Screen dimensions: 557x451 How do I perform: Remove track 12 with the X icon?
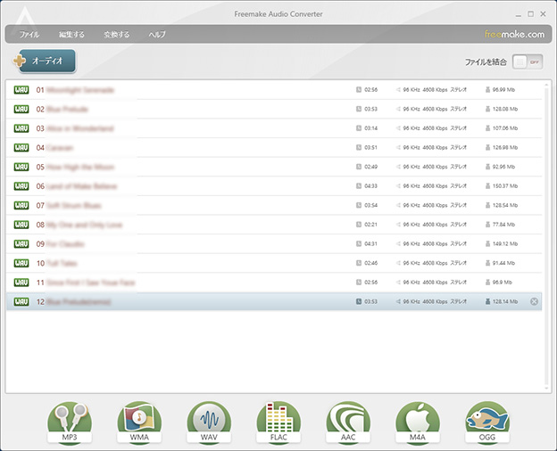point(534,301)
